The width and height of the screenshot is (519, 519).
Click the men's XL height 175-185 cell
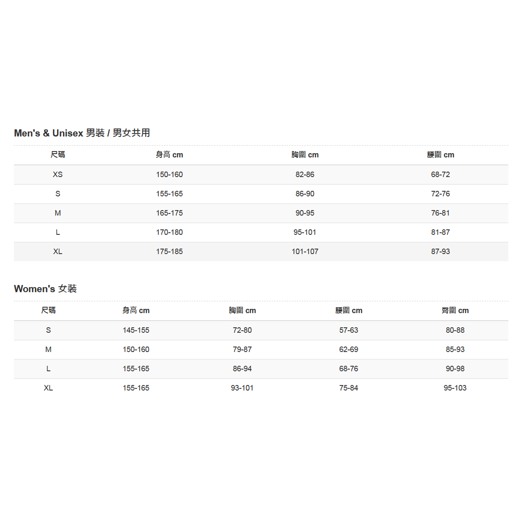(x=169, y=251)
